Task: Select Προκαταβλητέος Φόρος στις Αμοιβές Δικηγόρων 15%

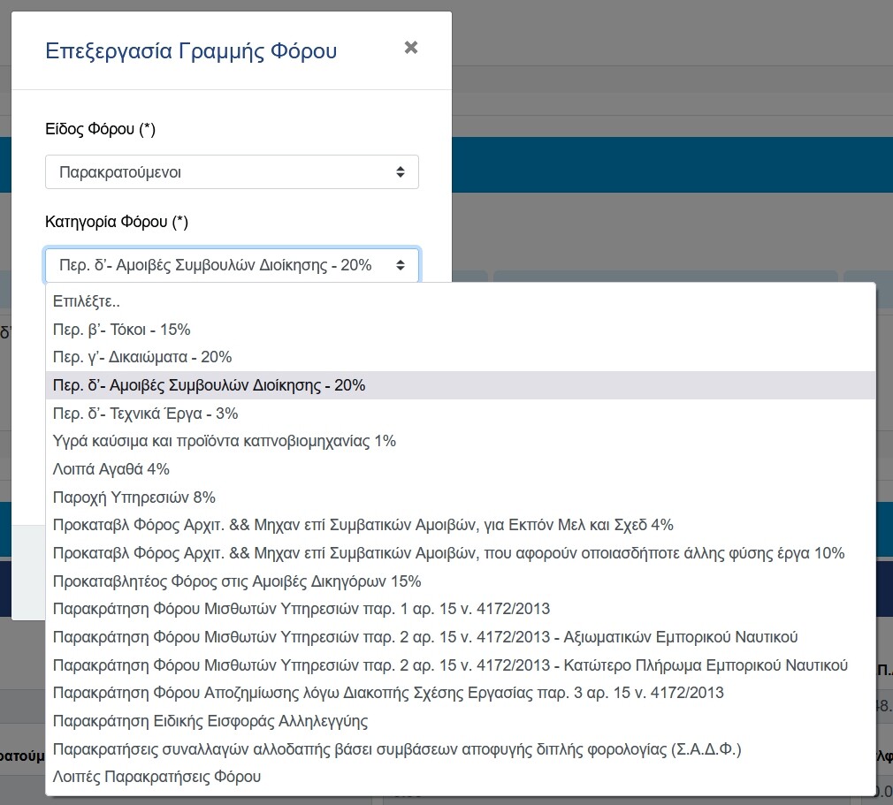Action: 237,581
